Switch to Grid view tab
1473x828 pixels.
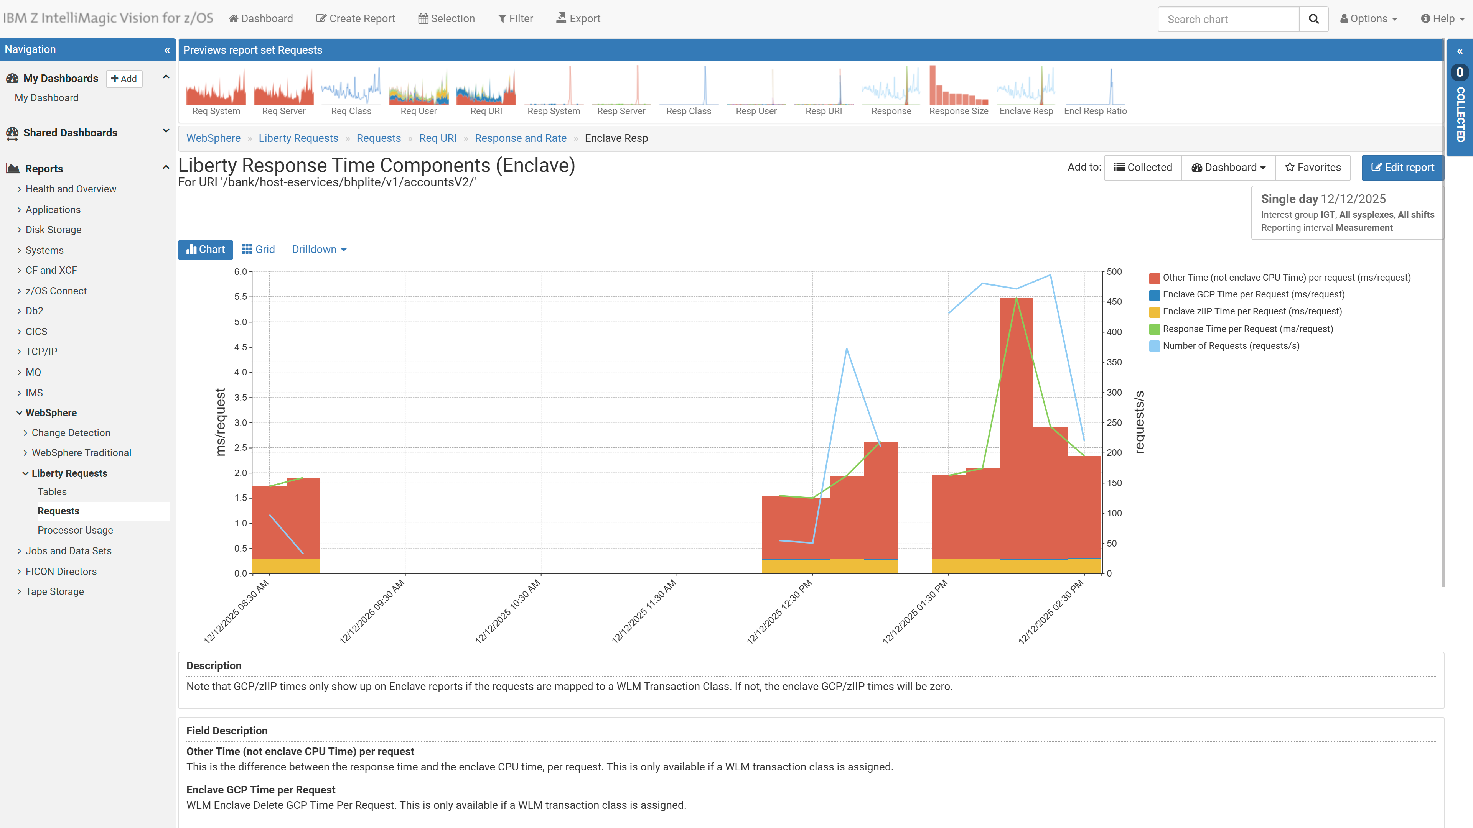(x=259, y=249)
